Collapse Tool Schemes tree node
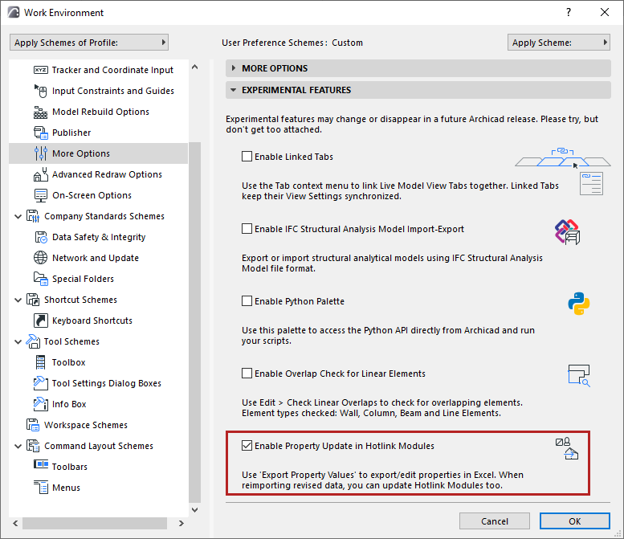Screen dimensions: 624x539 [18, 342]
